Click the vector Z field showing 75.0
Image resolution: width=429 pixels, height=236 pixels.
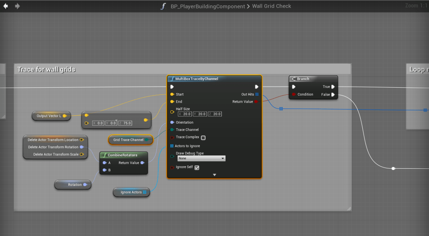(x=127, y=123)
